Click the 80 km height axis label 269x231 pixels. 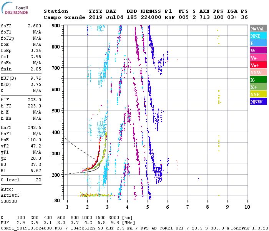(57, 201)
